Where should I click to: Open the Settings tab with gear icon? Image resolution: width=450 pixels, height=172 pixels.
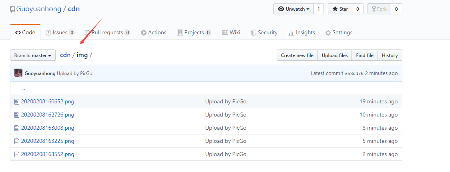339,33
